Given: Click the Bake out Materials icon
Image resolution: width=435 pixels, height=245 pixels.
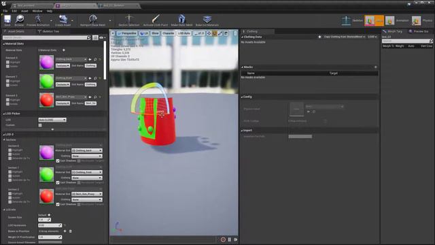Looking at the screenshot, I should tap(207, 19).
